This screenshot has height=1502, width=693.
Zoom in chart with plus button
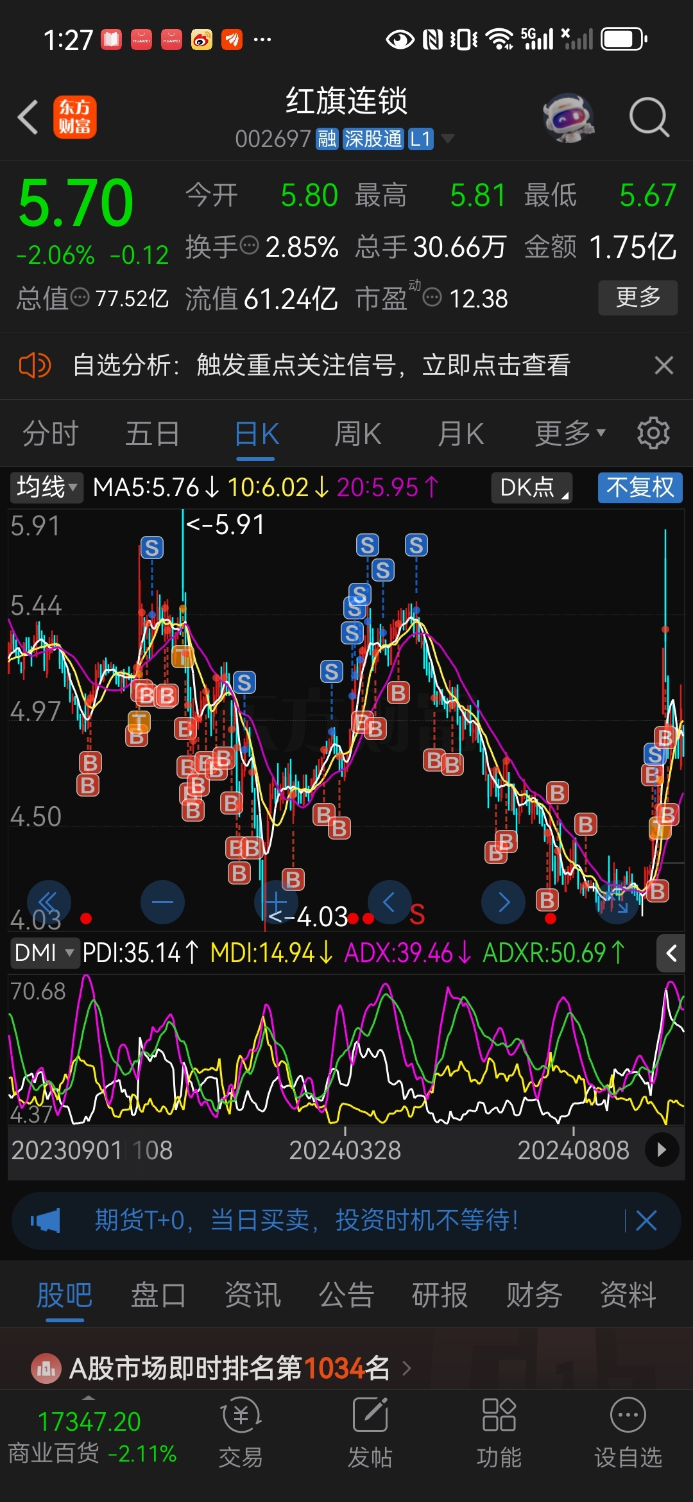click(276, 902)
